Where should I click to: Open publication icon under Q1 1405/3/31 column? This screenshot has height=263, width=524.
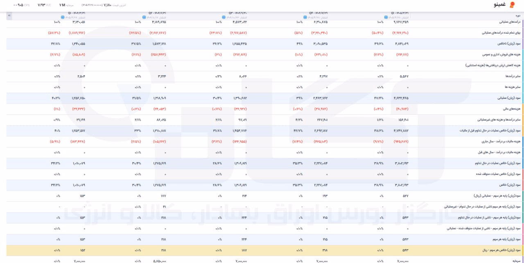pos(386,18)
